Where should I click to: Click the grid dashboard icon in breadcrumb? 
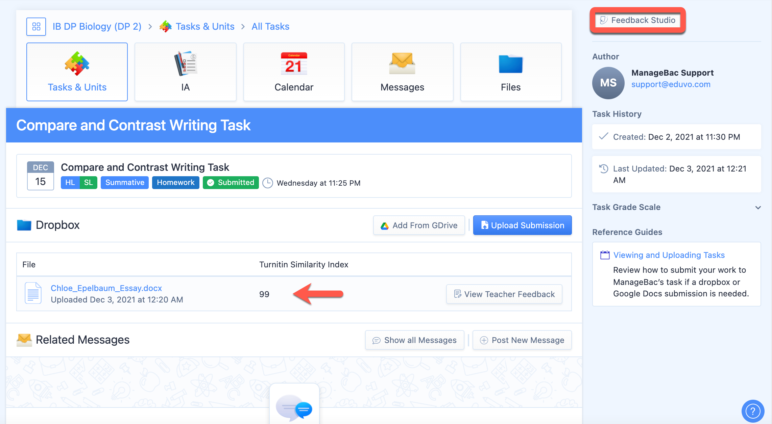click(36, 27)
